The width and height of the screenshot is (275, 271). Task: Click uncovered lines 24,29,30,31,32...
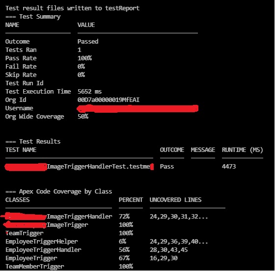pyautogui.click(x=179, y=217)
